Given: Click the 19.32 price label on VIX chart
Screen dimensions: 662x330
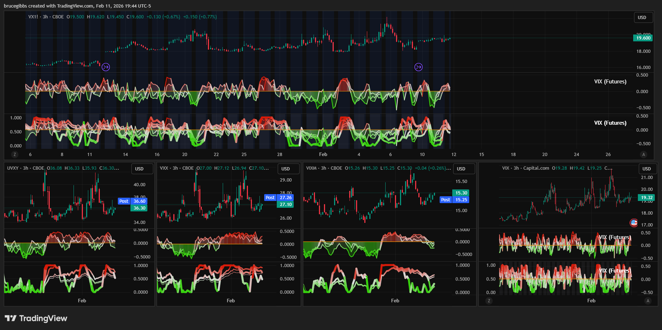Looking at the screenshot, I should [647, 198].
